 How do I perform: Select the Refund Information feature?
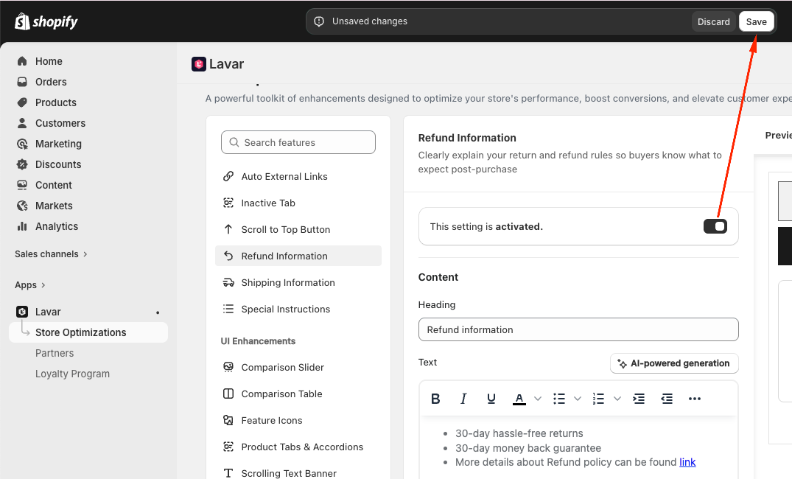pos(298,256)
